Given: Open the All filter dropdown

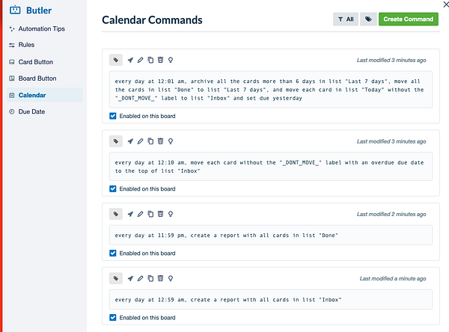Looking at the screenshot, I should tap(345, 19).
